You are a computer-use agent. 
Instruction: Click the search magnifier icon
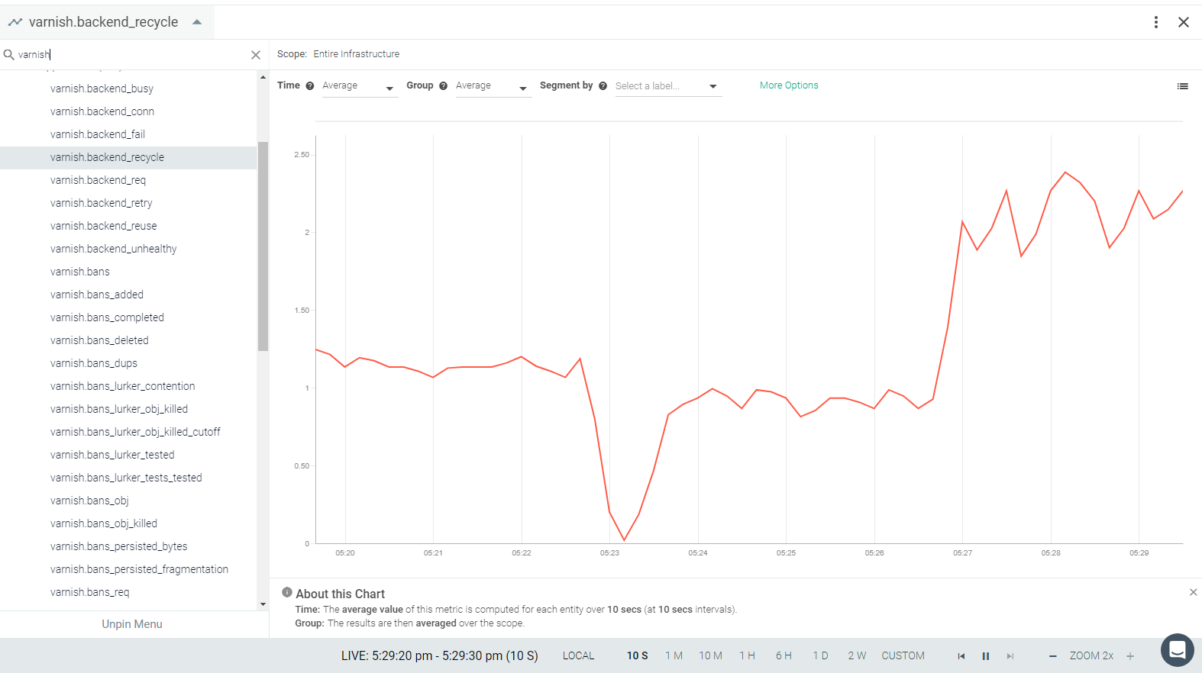pyautogui.click(x=9, y=55)
